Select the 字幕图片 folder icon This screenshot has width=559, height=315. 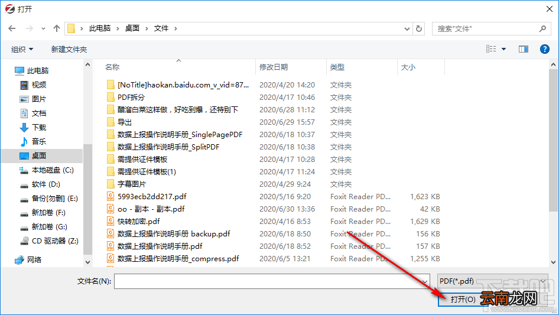pos(111,184)
